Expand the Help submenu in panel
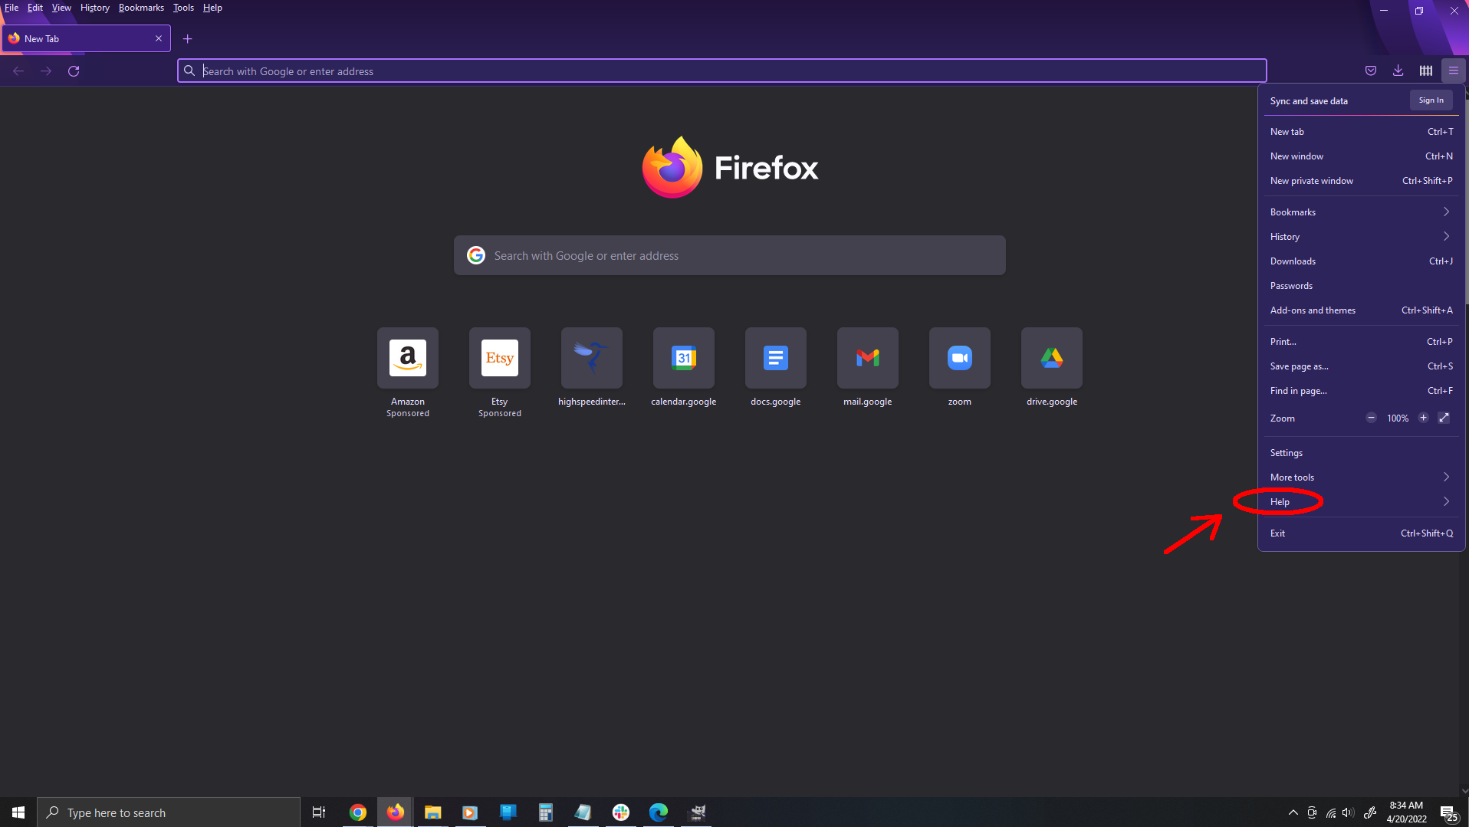 (x=1361, y=502)
